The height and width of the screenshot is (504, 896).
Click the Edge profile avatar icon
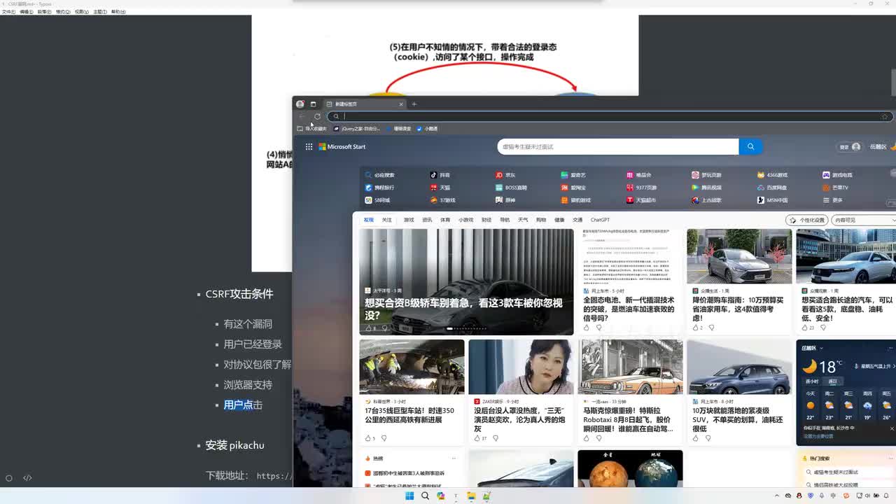300,104
